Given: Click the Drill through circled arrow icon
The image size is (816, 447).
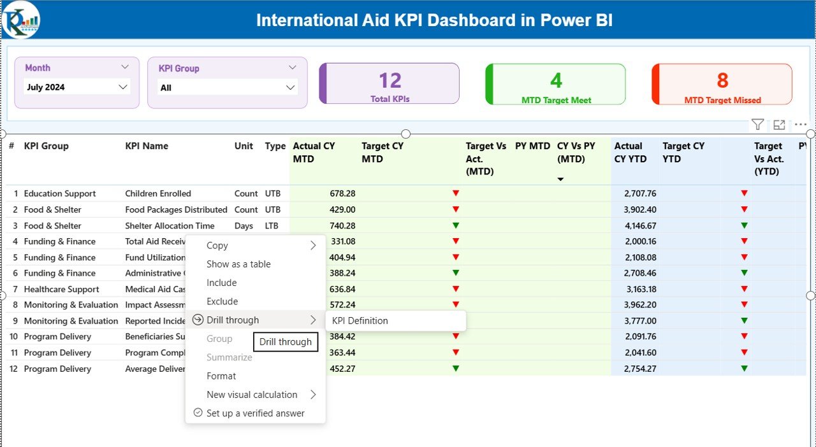Looking at the screenshot, I should tap(198, 320).
